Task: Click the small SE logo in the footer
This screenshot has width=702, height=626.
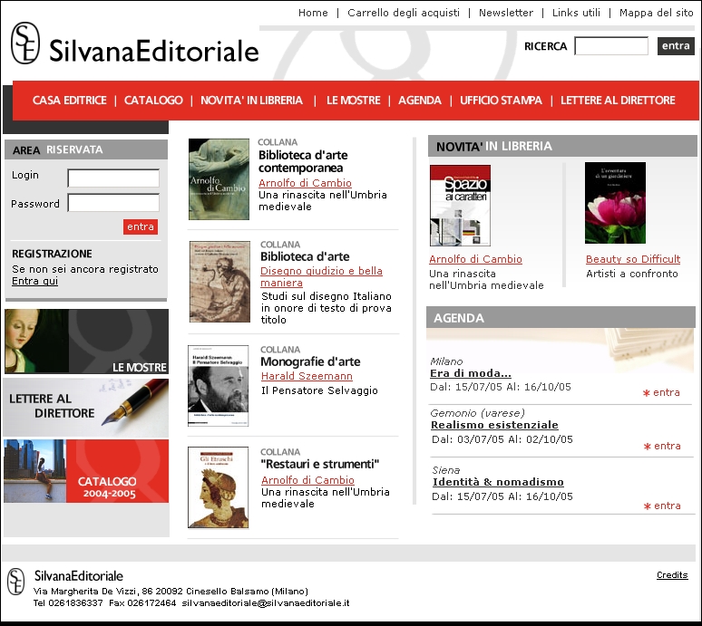Action: (16, 582)
